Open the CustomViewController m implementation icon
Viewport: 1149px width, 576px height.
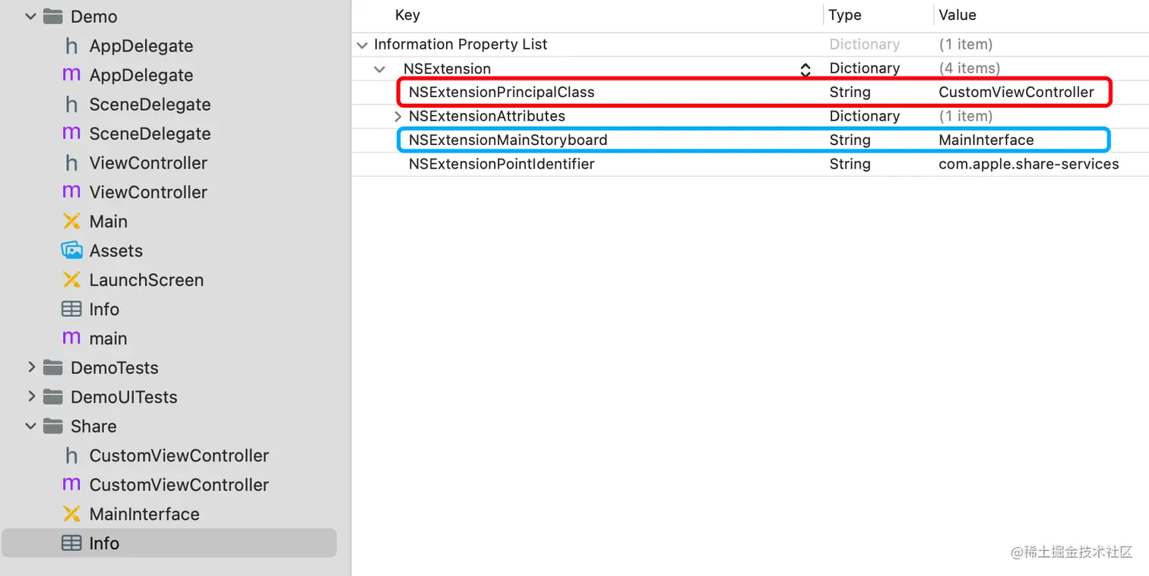pyautogui.click(x=71, y=485)
